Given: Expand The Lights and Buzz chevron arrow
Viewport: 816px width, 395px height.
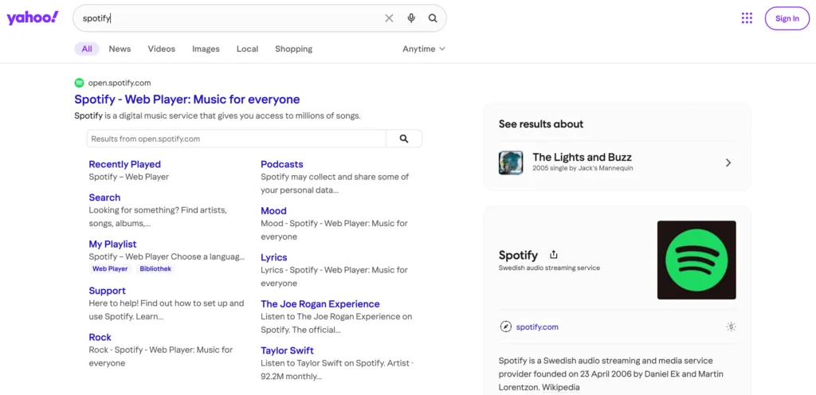Looking at the screenshot, I should [x=728, y=162].
